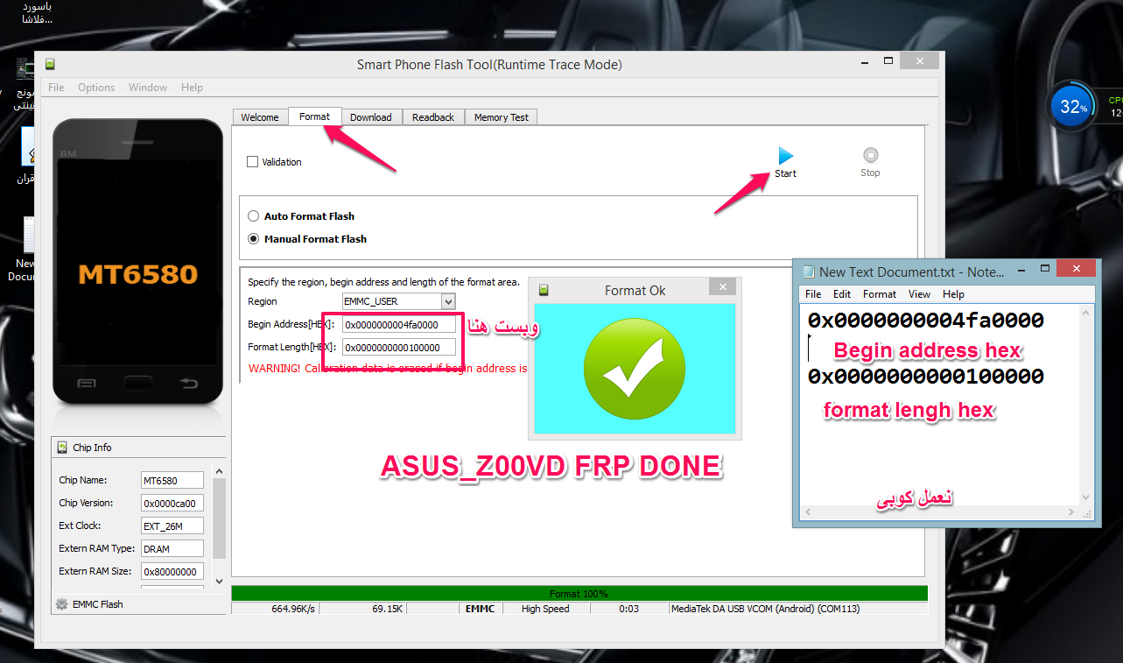Screen dimensions: 1123x663
Task: Click the Notepad document title icon
Action: (809, 272)
